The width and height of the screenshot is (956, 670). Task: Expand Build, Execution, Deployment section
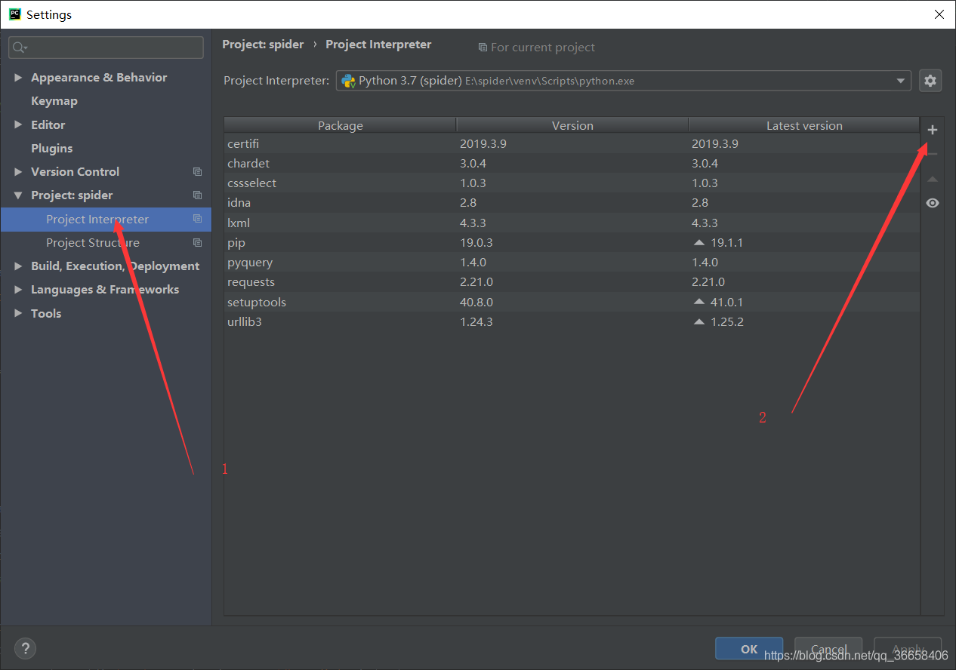(18, 266)
